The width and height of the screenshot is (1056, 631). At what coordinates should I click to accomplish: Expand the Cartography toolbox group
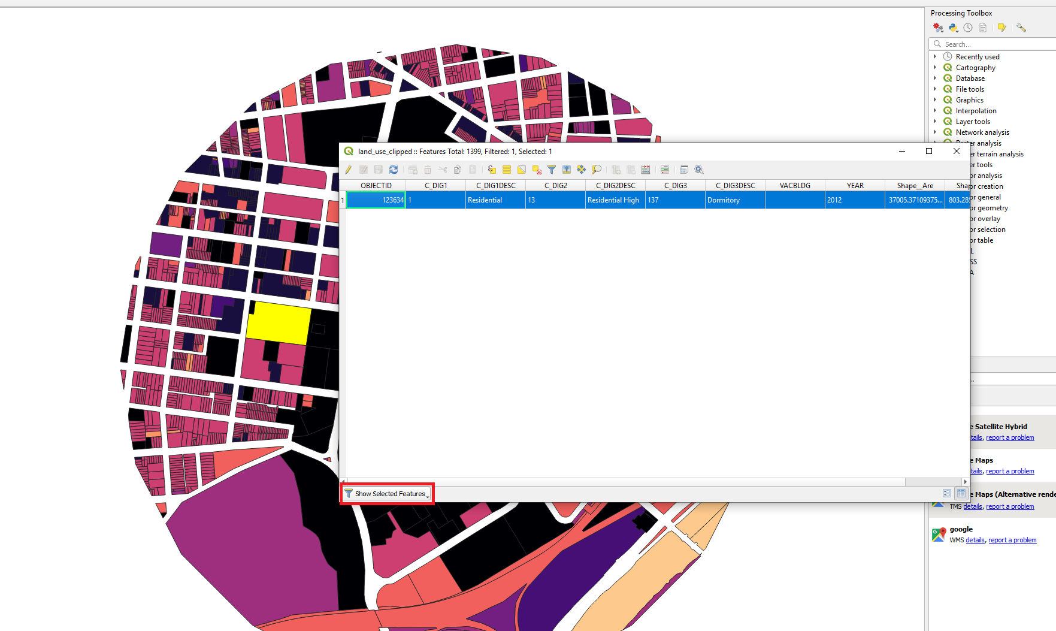click(x=935, y=68)
